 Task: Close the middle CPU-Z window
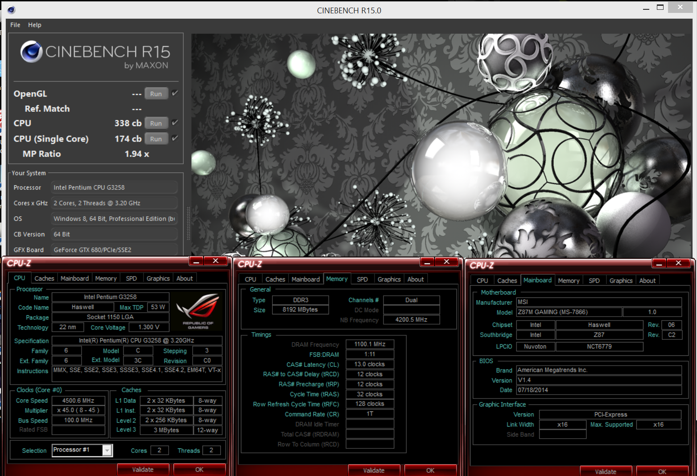tap(447, 262)
